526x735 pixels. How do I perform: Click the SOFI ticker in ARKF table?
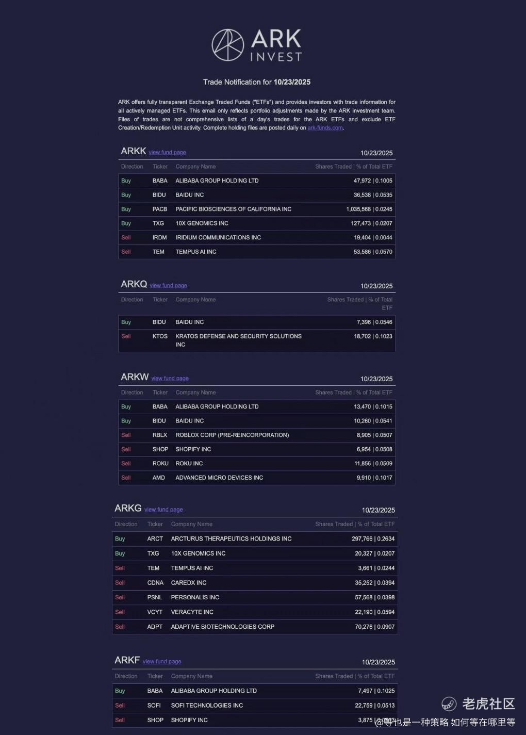click(154, 706)
